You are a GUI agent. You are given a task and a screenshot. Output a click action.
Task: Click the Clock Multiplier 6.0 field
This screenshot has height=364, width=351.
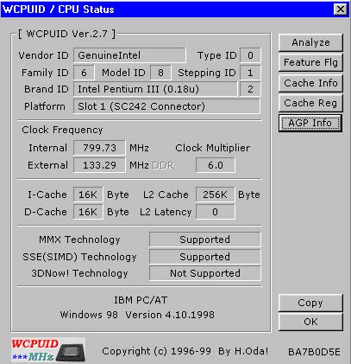pos(216,165)
